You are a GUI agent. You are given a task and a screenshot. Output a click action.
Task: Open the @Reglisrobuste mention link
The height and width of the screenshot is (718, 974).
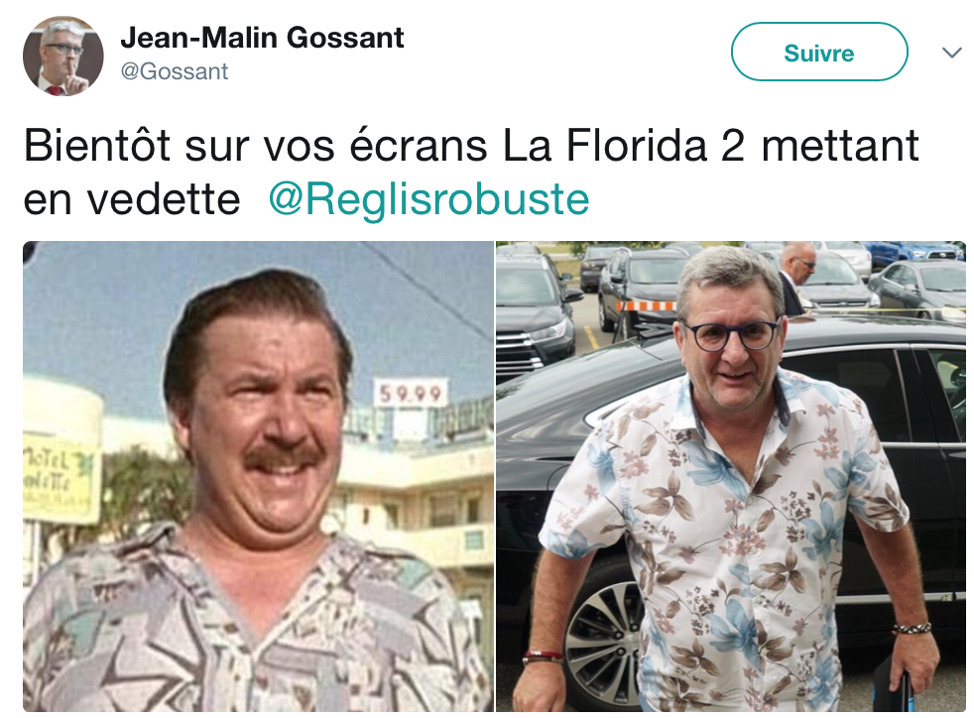pyautogui.click(x=428, y=200)
